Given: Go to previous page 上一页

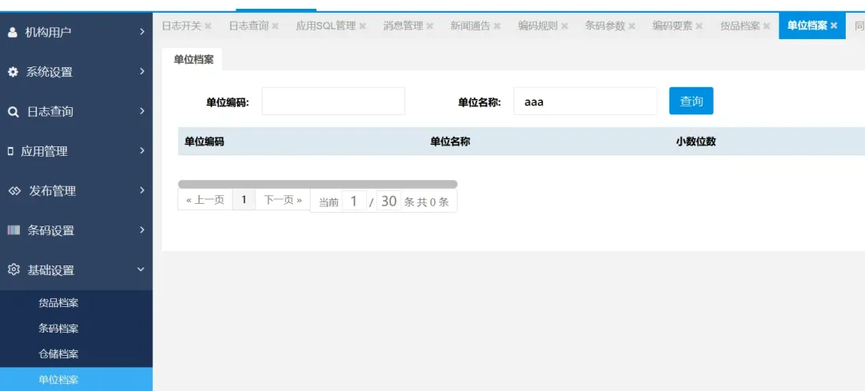Looking at the screenshot, I should [205, 200].
